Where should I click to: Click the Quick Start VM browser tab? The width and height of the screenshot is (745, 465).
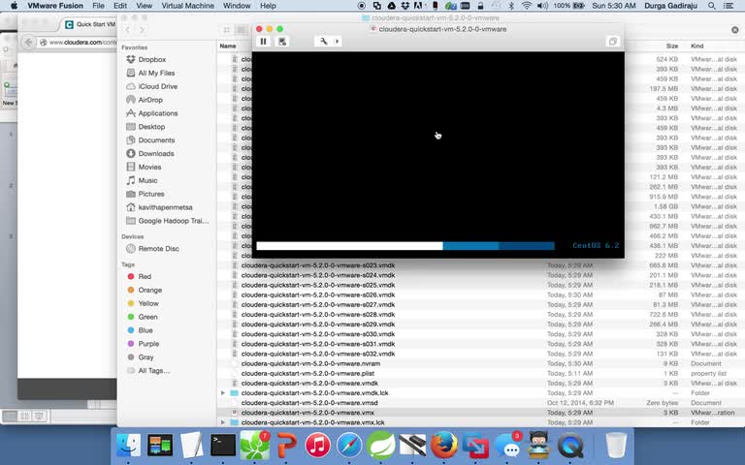(x=90, y=24)
